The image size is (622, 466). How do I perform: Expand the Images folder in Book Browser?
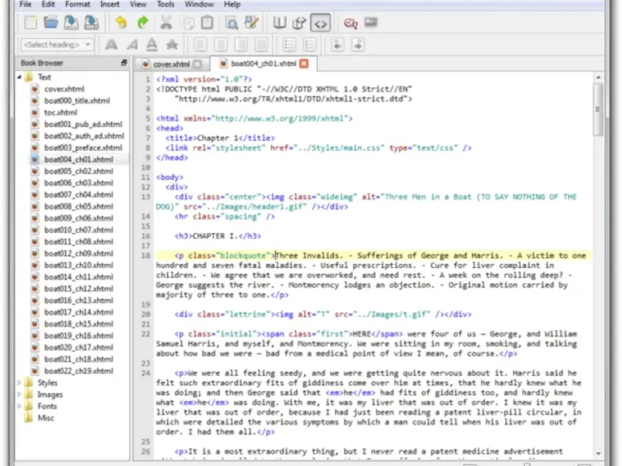point(20,395)
